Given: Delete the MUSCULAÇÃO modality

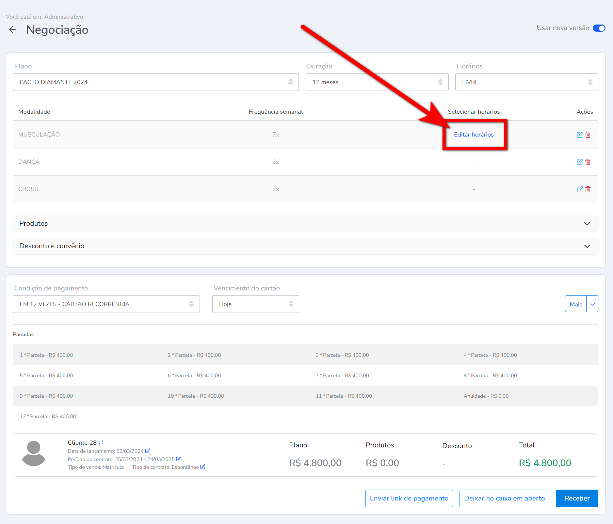Looking at the screenshot, I should point(588,135).
